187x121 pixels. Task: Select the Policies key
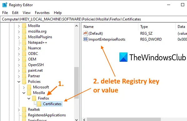(x=34, y=82)
